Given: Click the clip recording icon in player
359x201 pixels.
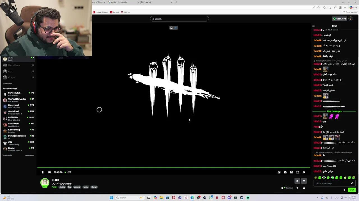Looking at the screenshot, I should pos(285,172).
